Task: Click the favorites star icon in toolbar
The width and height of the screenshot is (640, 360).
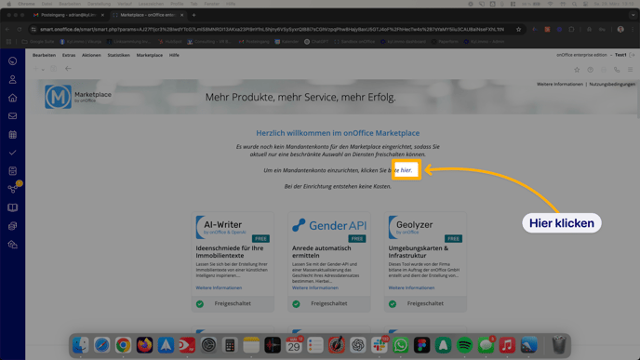Action: pos(577,70)
